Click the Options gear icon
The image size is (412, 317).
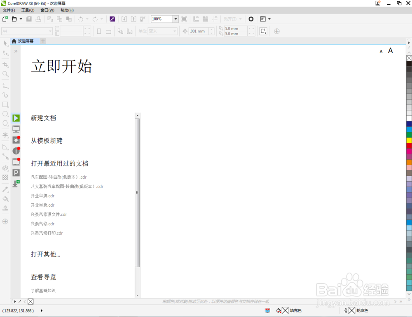(x=251, y=19)
